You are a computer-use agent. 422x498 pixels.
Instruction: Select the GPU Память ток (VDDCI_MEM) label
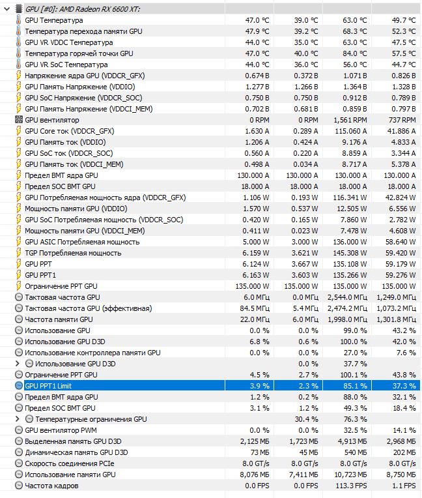(x=74, y=164)
